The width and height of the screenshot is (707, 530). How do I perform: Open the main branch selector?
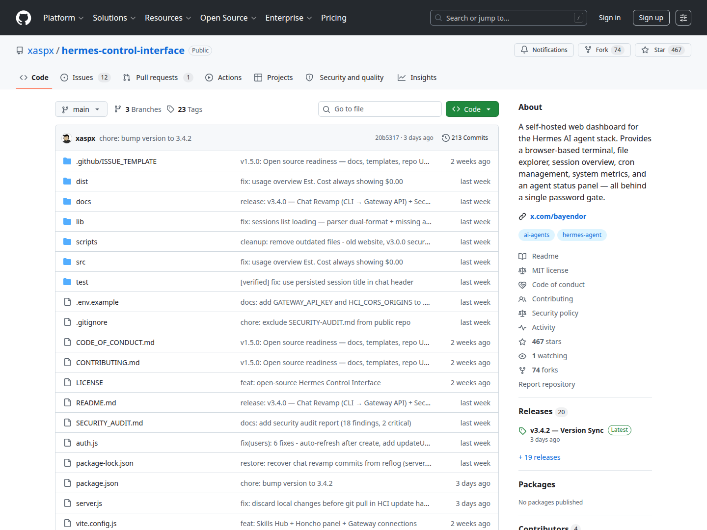(x=81, y=109)
